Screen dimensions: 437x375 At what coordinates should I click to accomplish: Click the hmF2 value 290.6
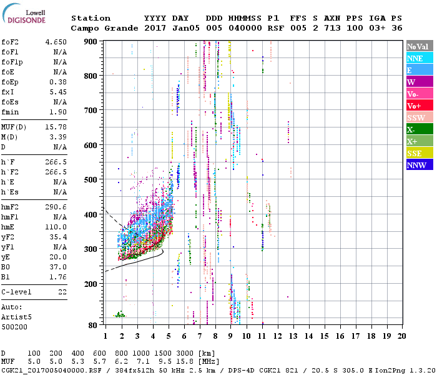pos(56,207)
